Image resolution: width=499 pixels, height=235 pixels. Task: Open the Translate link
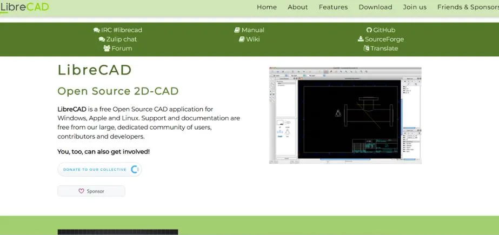click(x=384, y=48)
